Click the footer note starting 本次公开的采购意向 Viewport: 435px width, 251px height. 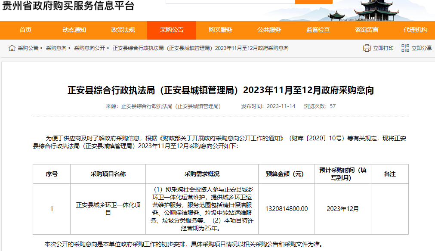point(184,245)
